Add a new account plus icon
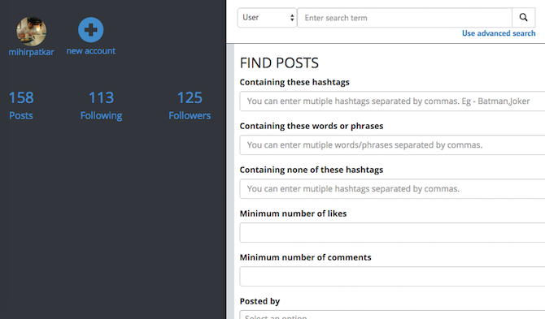 91,30
